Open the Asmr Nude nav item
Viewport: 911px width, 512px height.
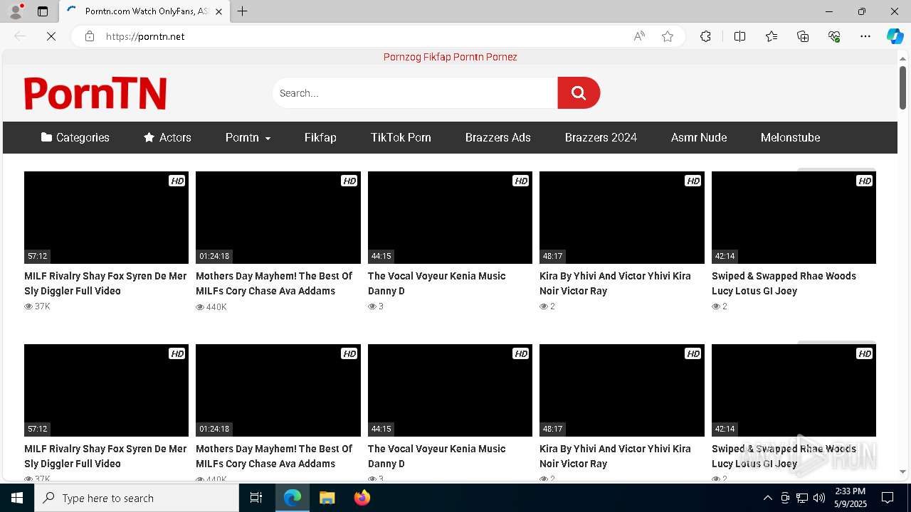coord(699,137)
